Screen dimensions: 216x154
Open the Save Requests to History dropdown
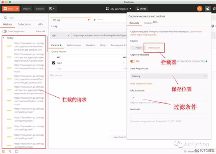coord(169,76)
